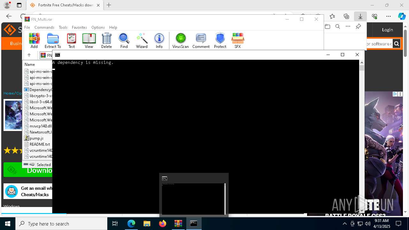Open the Windows Start menu
Screen dimensions: 409x230
8,224
